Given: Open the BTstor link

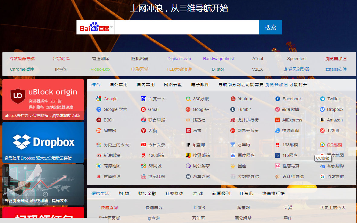Looking at the screenshot, I should [x=218, y=69].
